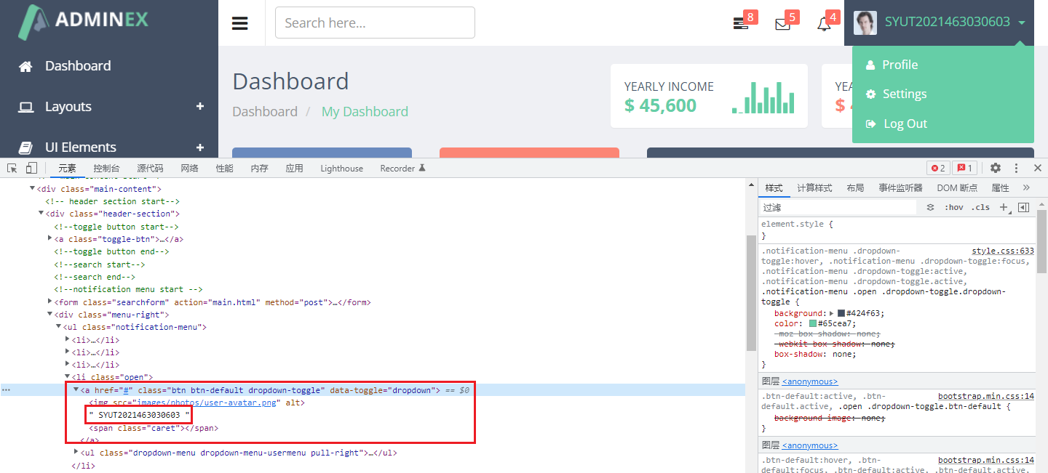
Task: Open the mail envelope icon with badge 5
Action: coord(782,23)
